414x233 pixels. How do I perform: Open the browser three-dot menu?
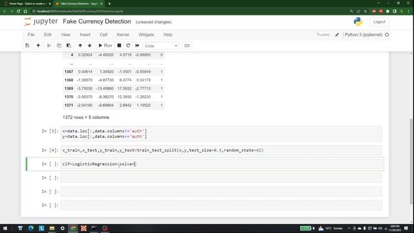408,12
